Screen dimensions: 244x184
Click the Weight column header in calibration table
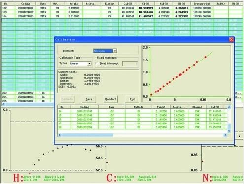point(161,107)
